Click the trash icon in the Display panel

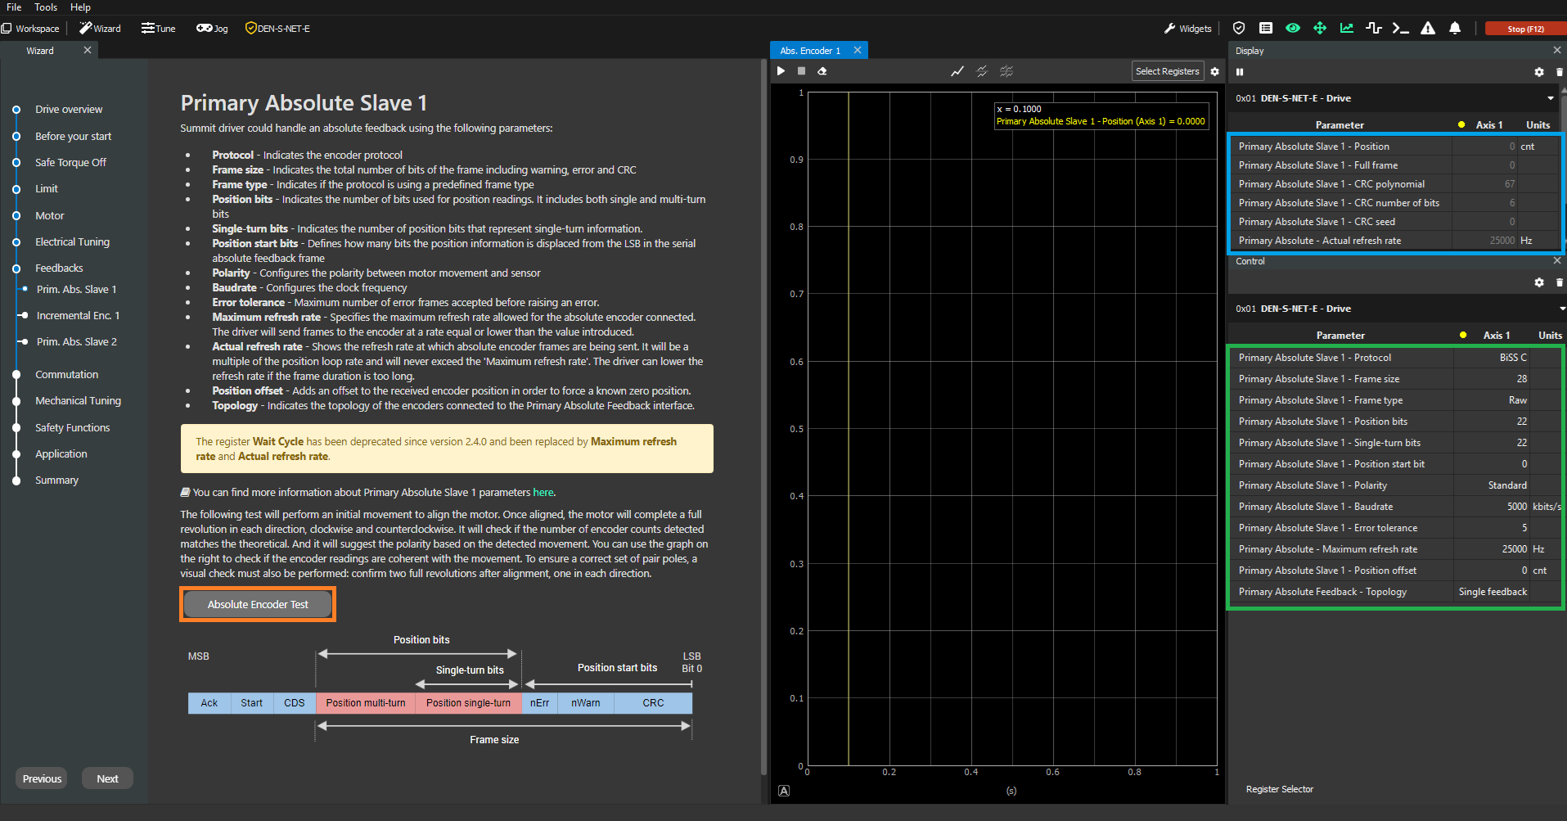click(1559, 72)
